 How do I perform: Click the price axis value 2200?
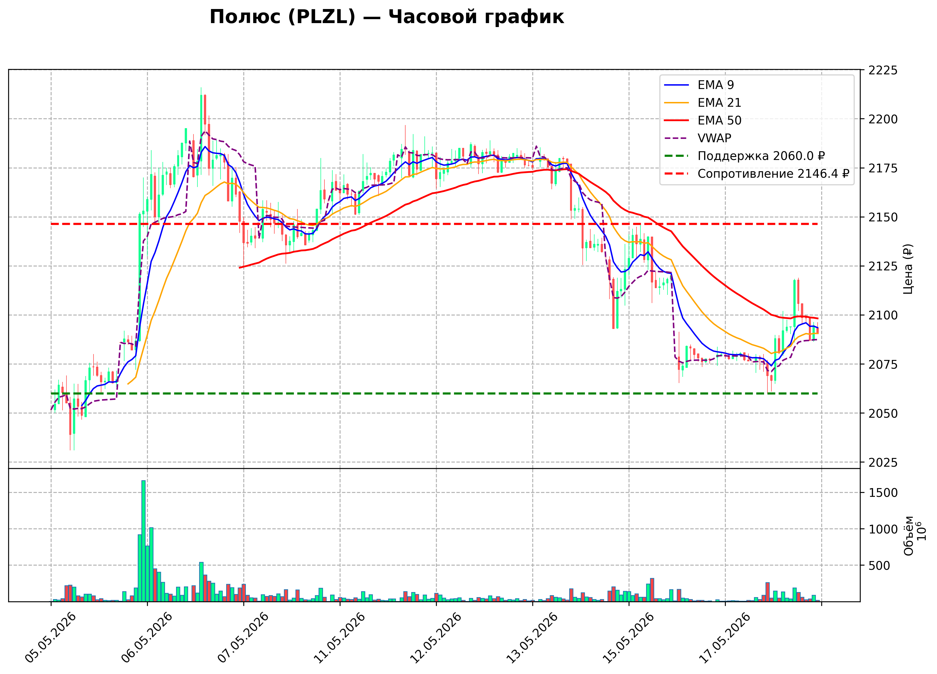(883, 119)
